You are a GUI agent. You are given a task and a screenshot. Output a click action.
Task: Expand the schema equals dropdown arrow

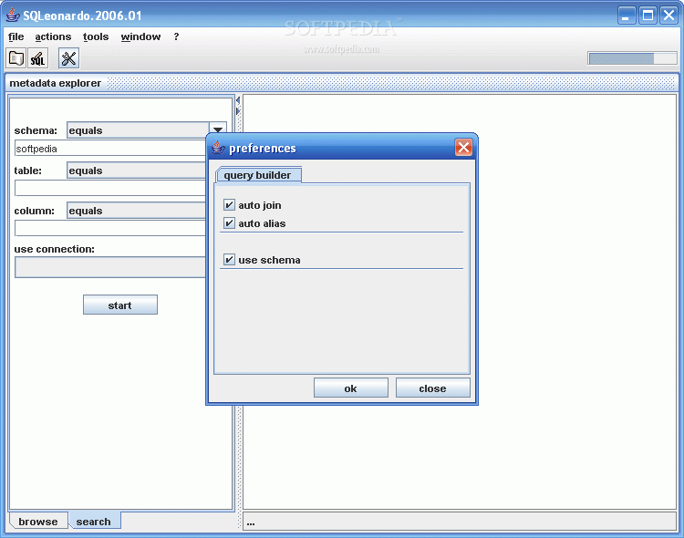point(217,130)
